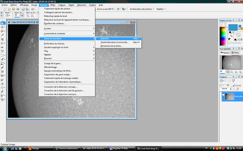Select the Red Eye tool
The height and width of the screenshot is (151, 243).
(x=2, y=47)
